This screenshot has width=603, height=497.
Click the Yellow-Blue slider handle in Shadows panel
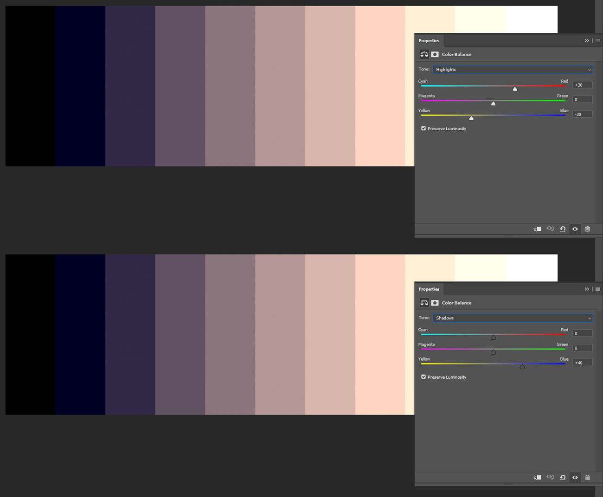(x=522, y=367)
